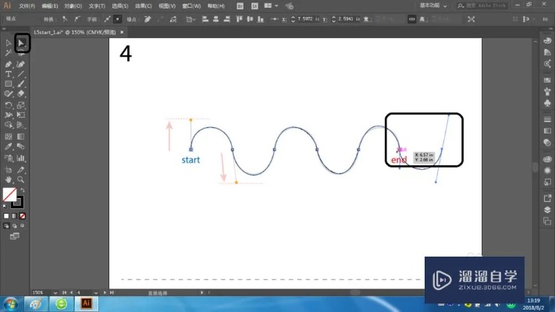Screen dimensions: 555x312
Task: Select the Perspective Grid tool
Action: [21, 125]
